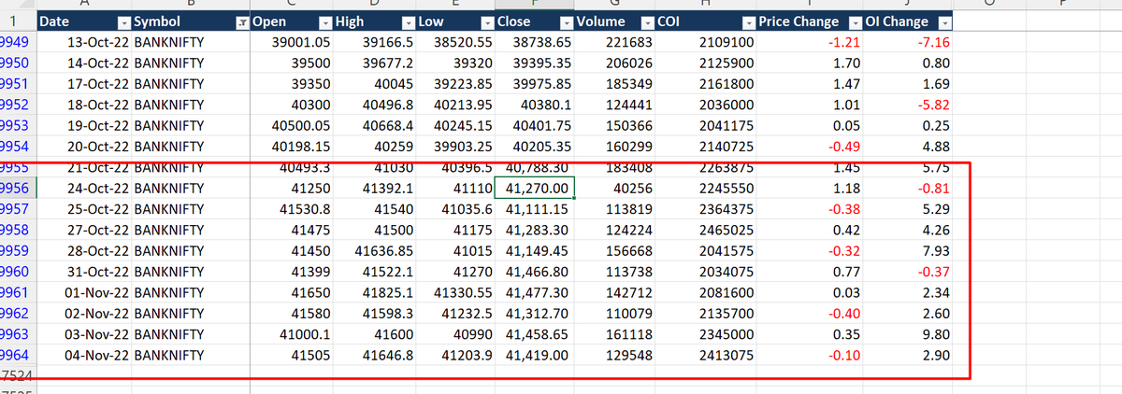The height and width of the screenshot is (394, 1122).
Task: Open the Low column filter dropdown
Action: point(485,22)
